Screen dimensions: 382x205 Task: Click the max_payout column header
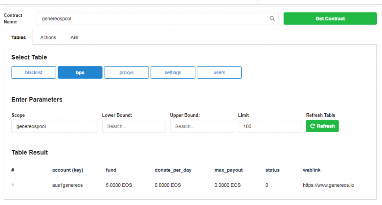[x=229, y=170]
